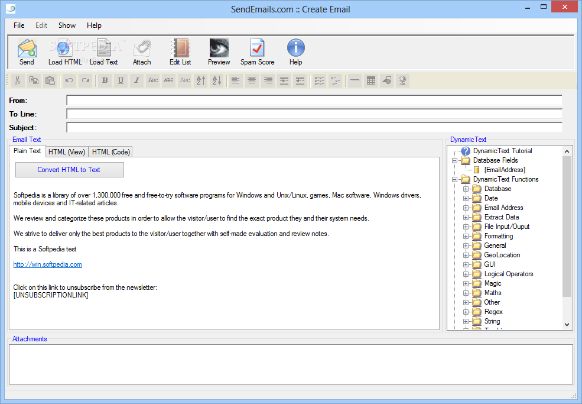Click the Undo arrow
This screenshot has width=582, height=404.
click(x=69, y=80)
